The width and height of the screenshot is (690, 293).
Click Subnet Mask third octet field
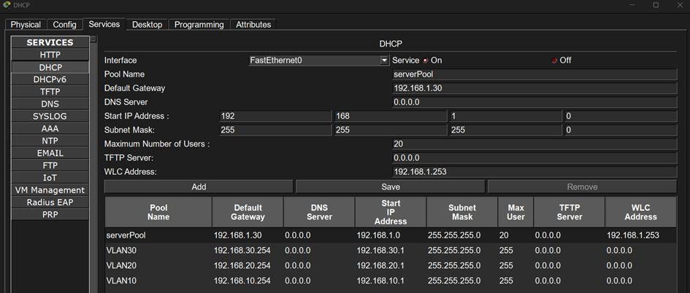pyautogui.click(x=505, y=130)
